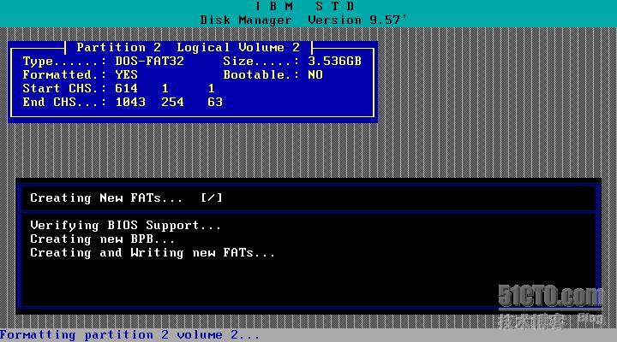This screenshot has height=342, width=617.
Task: Select the 'Size.....:' label
Action: [x=261, y=62]
